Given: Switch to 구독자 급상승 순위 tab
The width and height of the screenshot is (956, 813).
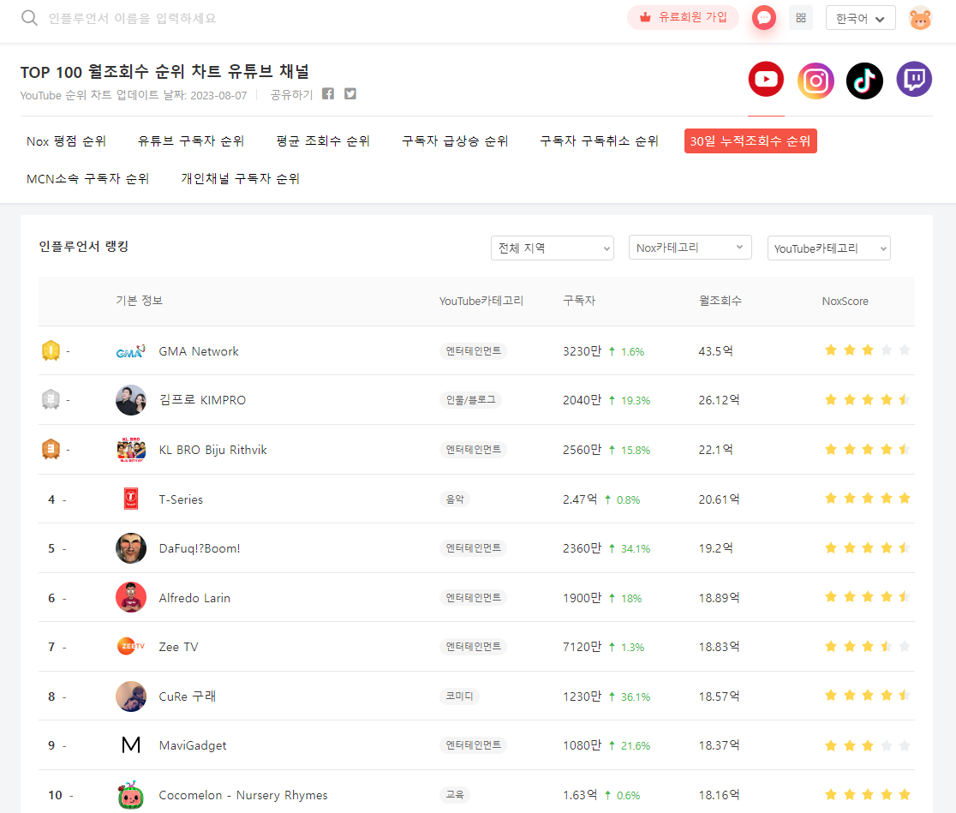Looking at the screenshot, I should click(x=455, y=141).
